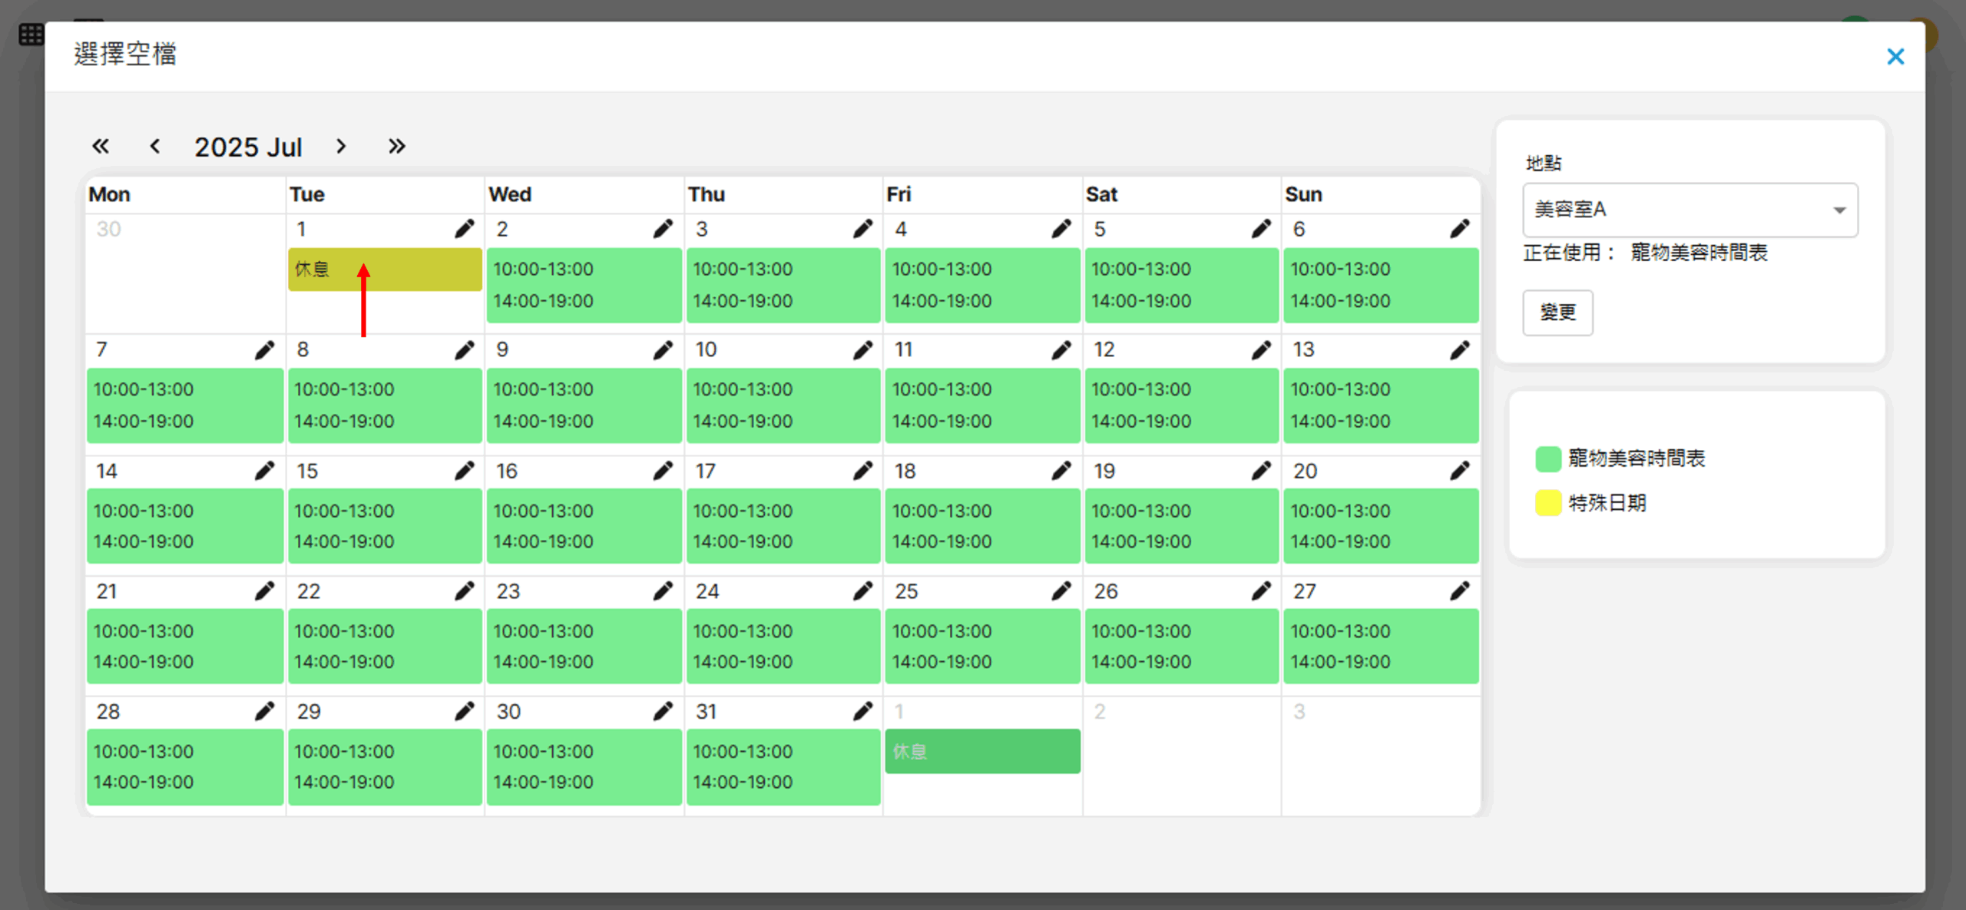Image resolution: width=1966 pixels, height=910 pixels.
Task: Edit July 26 with its pencil icon
Action: coord(1260,591)
